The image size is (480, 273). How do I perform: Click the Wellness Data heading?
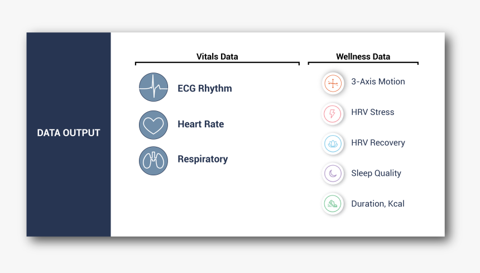coord(363,56)
